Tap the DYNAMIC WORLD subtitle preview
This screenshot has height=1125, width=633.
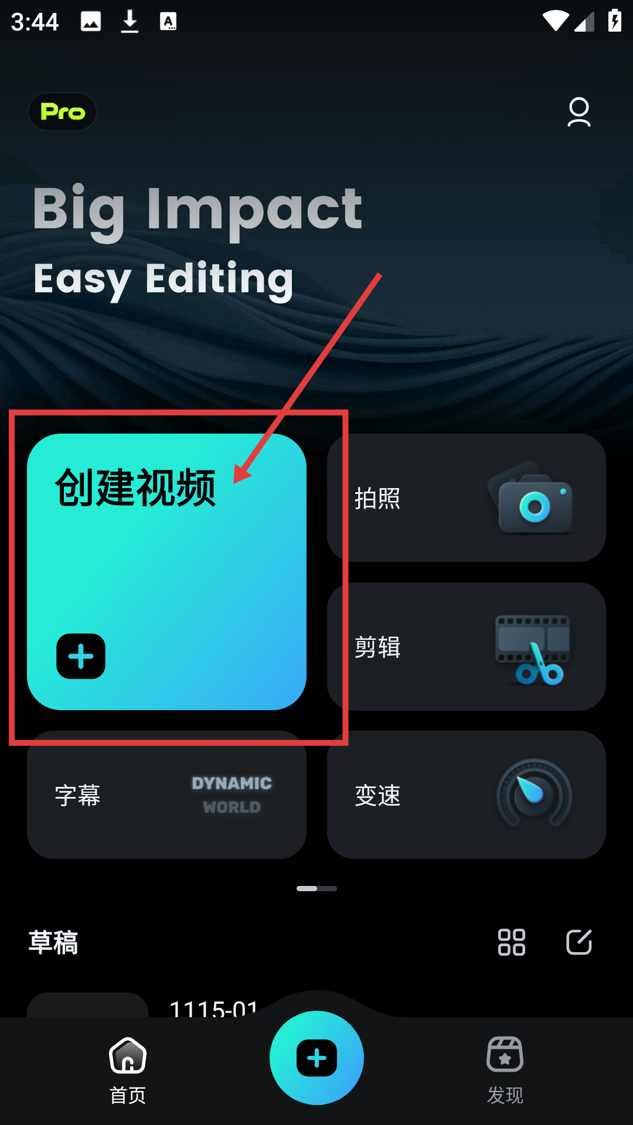[x=232, y=795]
